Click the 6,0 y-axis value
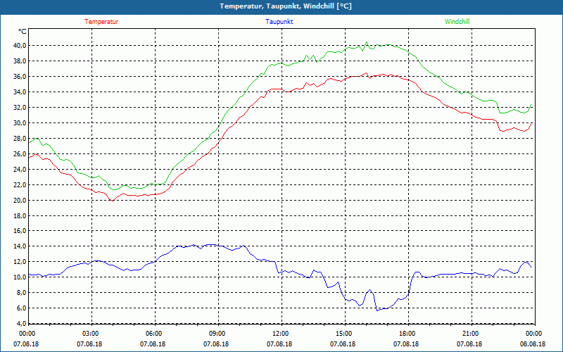 click(x=21, y=308)
